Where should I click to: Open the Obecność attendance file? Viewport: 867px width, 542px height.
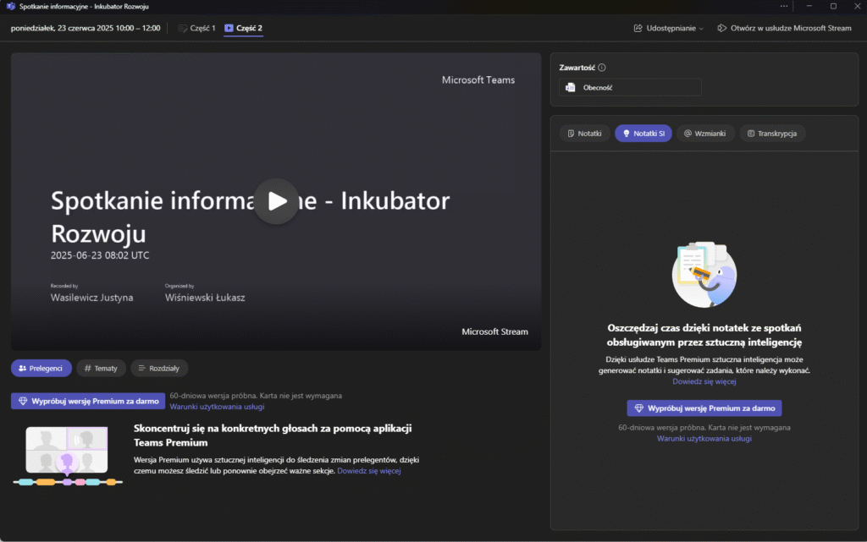point(630,87)
